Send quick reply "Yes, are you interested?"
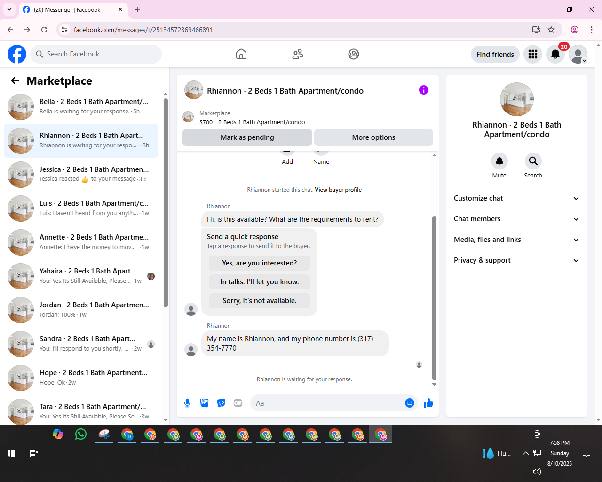Image resolution: width=602 pixels, height=482 pixels. (x=260, y=263)
